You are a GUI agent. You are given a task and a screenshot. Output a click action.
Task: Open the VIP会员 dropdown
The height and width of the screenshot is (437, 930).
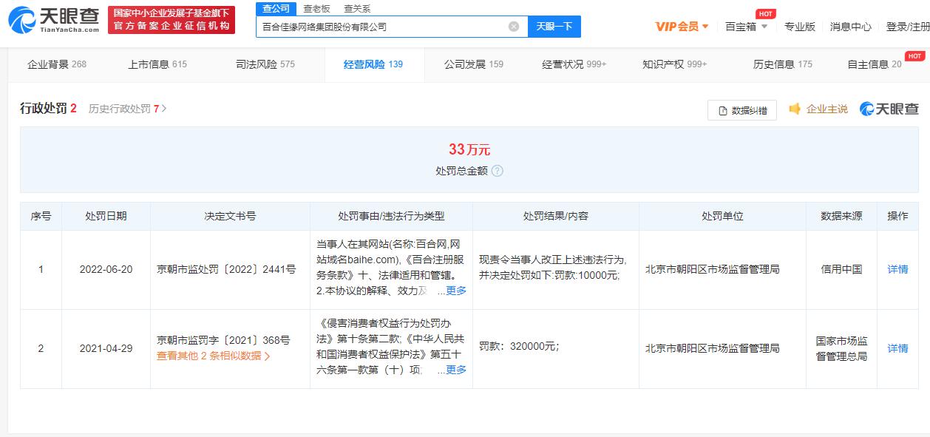click(682, 27)
